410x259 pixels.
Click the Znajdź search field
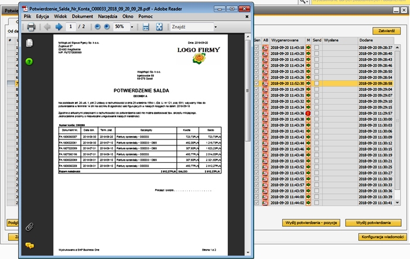[192, 27]
